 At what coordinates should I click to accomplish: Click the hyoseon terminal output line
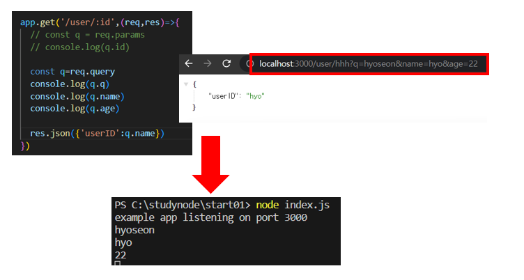coord(134,231)
